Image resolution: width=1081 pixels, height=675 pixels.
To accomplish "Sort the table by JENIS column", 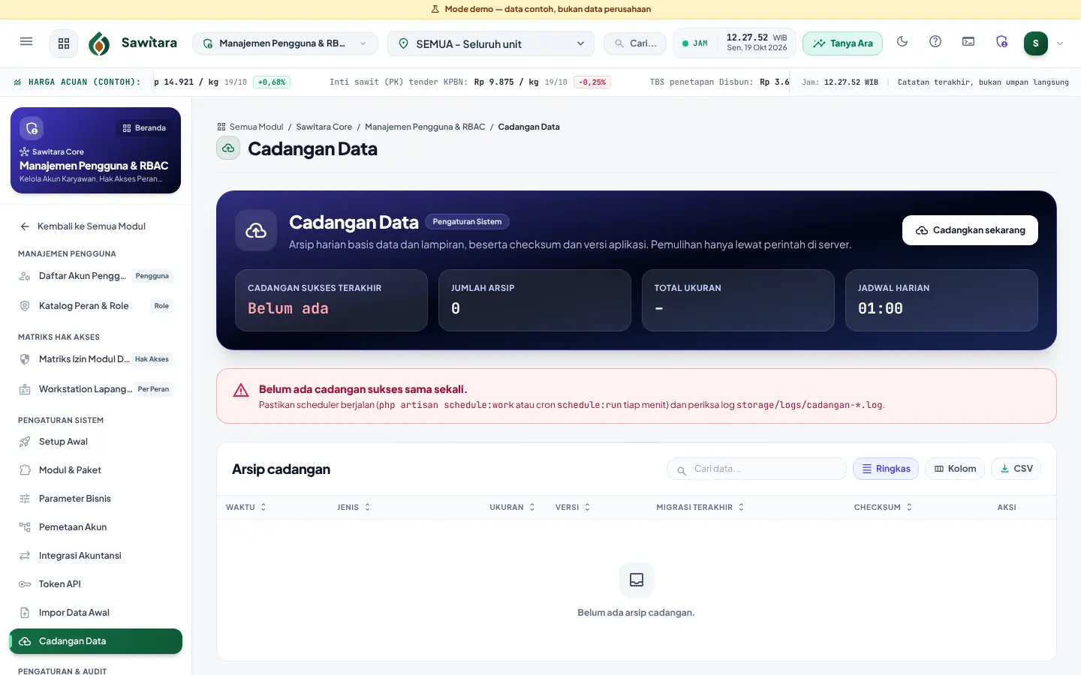I will point(354,508).
